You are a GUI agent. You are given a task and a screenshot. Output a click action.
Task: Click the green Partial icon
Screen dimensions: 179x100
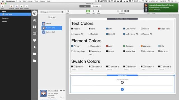88,11
